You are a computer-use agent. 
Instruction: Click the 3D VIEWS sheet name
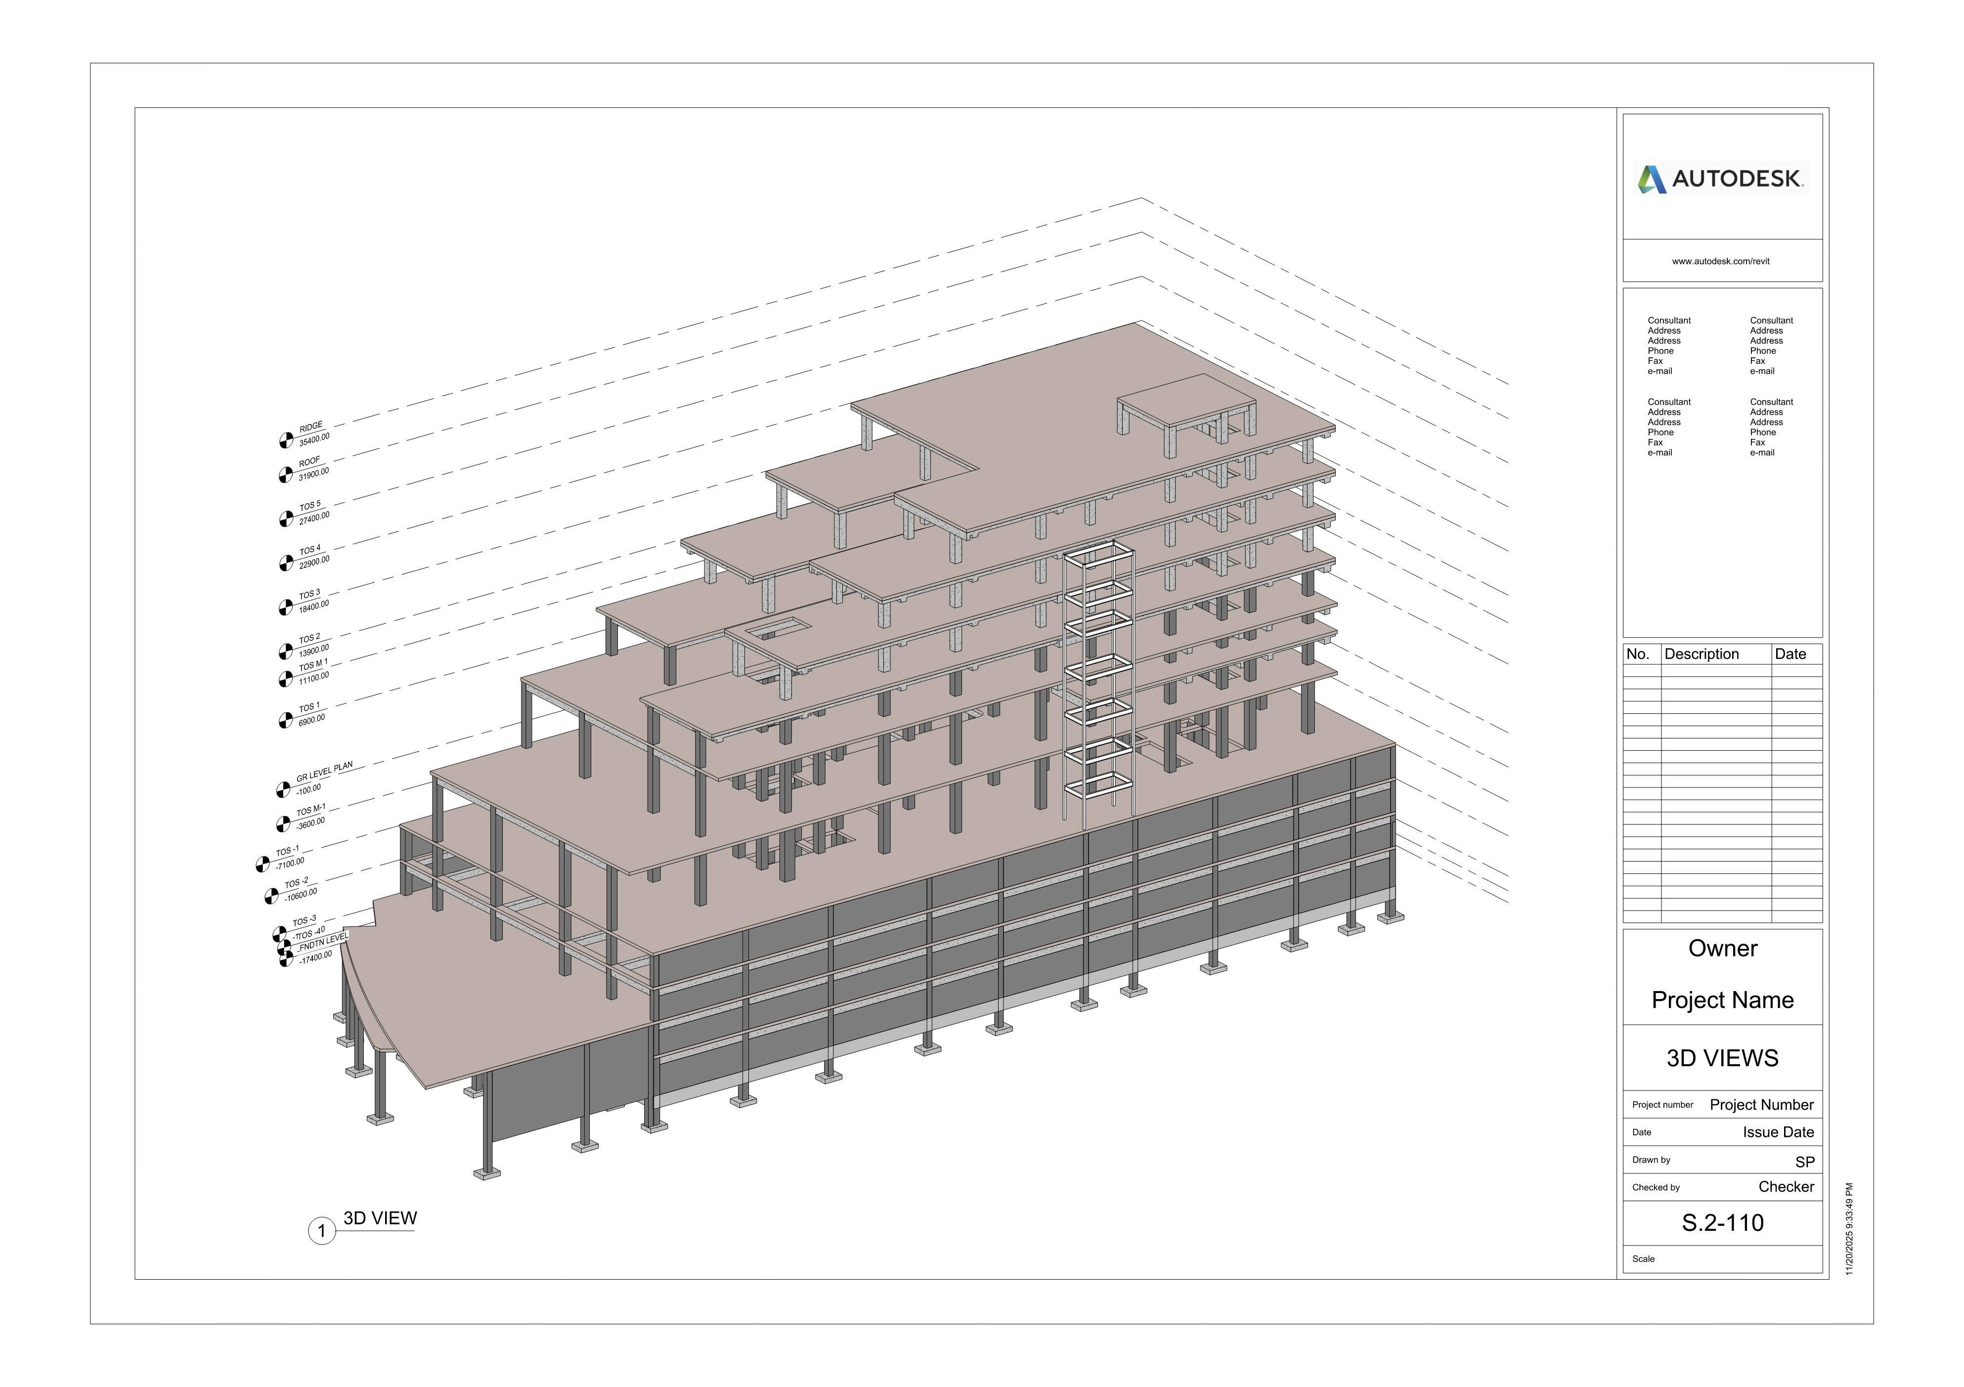pyautogui.click(x=1722, y=1059)
